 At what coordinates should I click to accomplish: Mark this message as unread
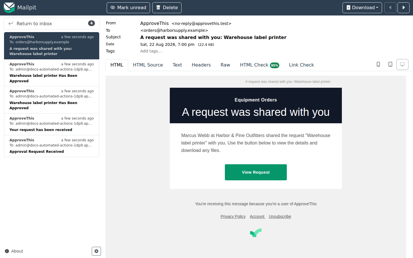pos(128,8)
